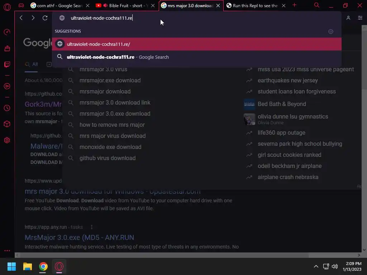Select mrsmajor 3.0 download link suggestion
This screenshot has height=275, width=367.
[115, 103]
